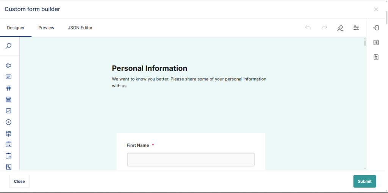Click the First Name text input field
Image resolution: width=388 pixels, height=193 pixels.
coord(191,159)
